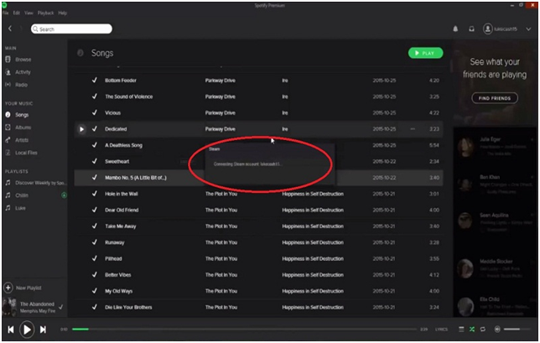Image resolution: width=540 pixels, height=343 pixels.
Task: Skip to the previous track
Action: (11, 330)
